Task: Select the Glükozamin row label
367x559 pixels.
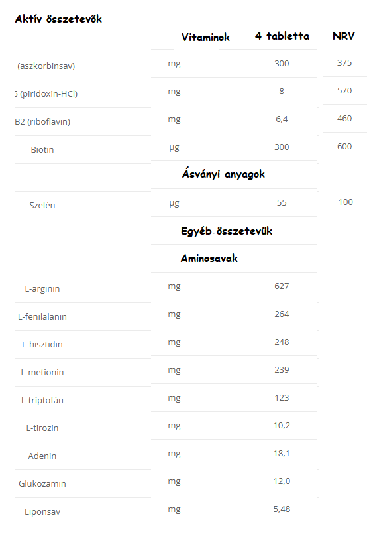Action: (42, 484)
